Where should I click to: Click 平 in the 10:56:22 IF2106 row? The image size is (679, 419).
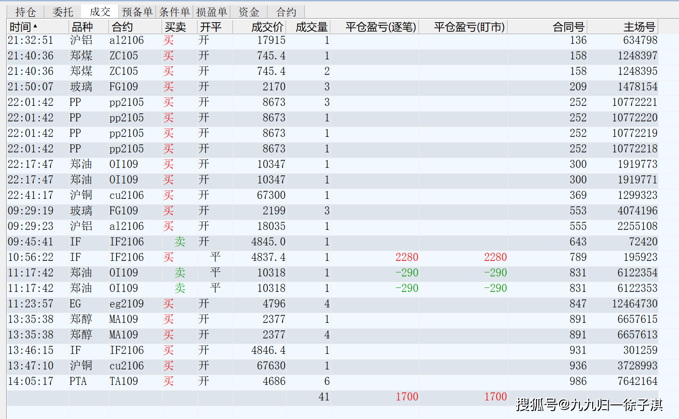click(215, 257)
